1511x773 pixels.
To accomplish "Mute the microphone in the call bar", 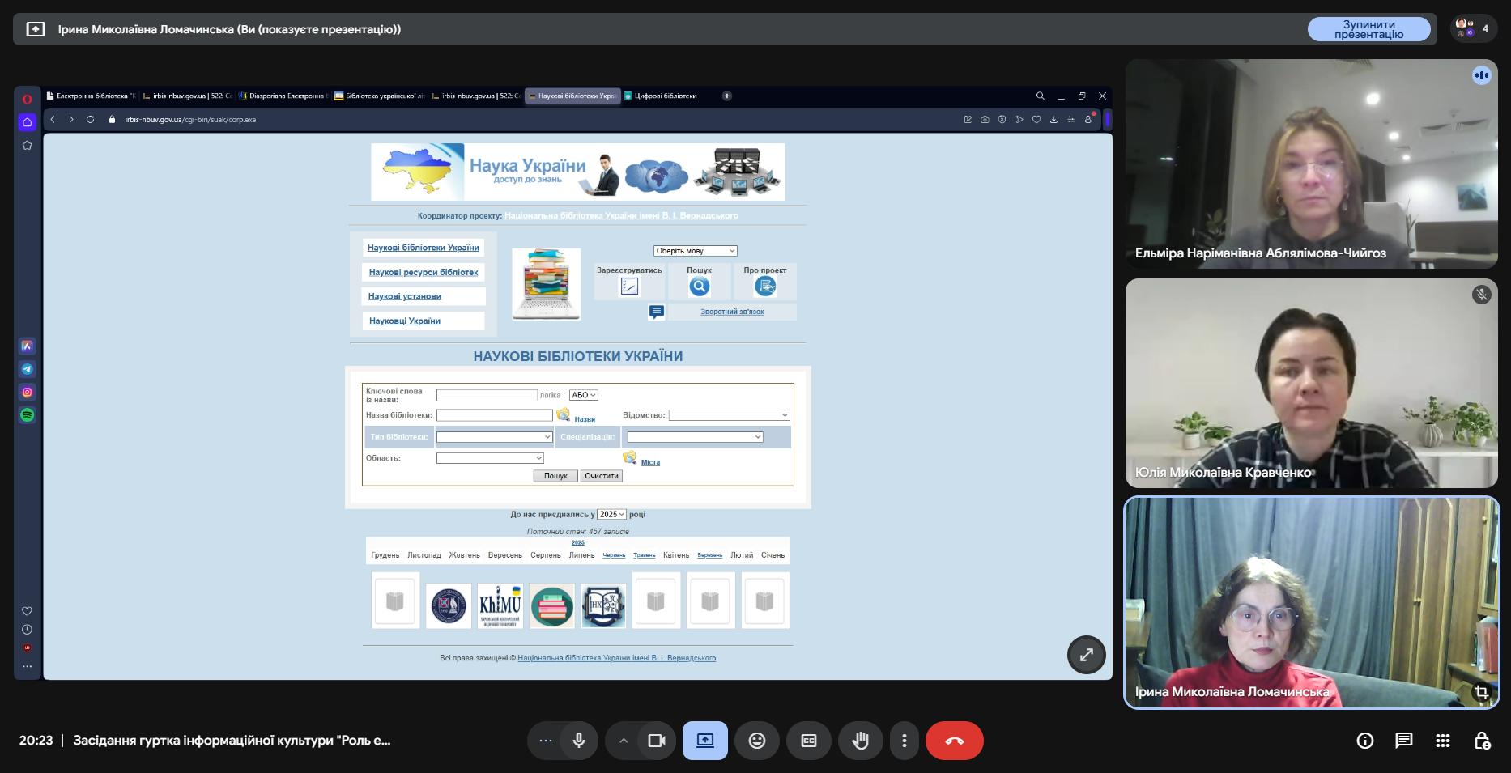I will (578, 741).
